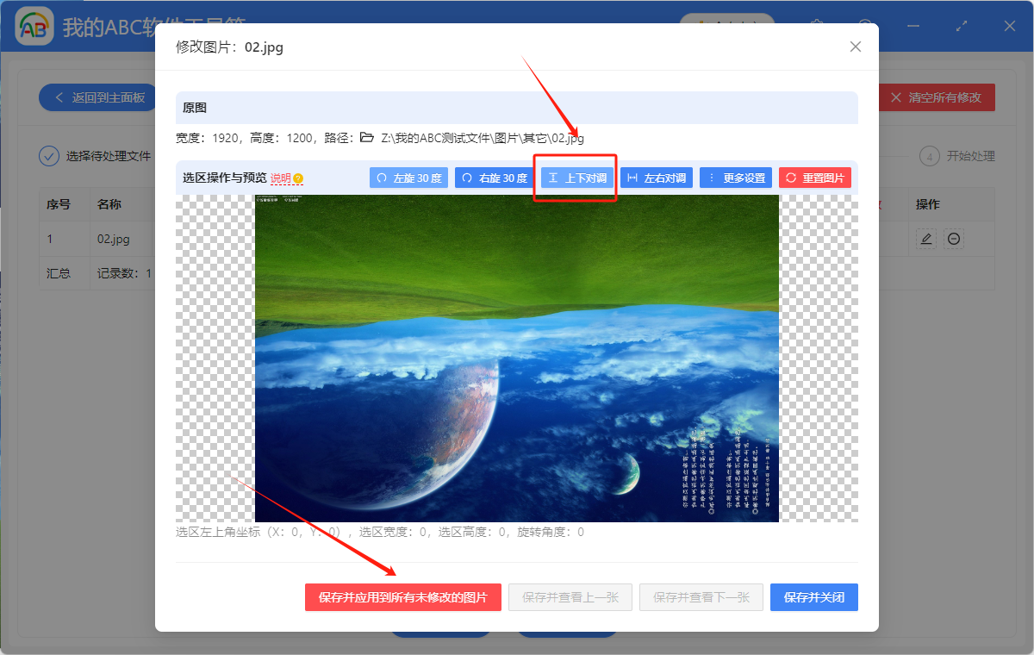Click 保存并关闭 save and close
The image size is (1034, 655).
pos(814,597)
